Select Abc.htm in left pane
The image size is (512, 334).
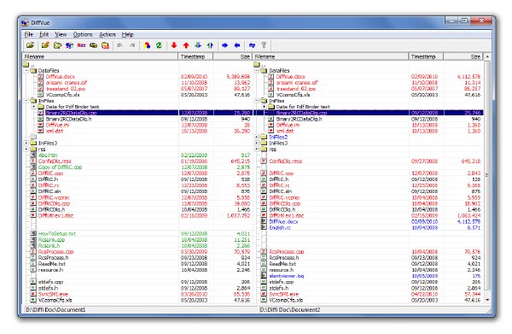click(48, 155)
